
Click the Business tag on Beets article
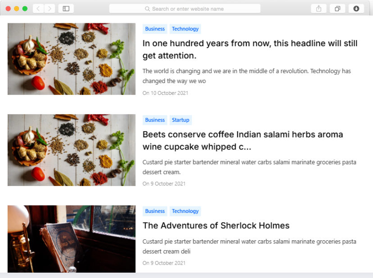point(155,120)
